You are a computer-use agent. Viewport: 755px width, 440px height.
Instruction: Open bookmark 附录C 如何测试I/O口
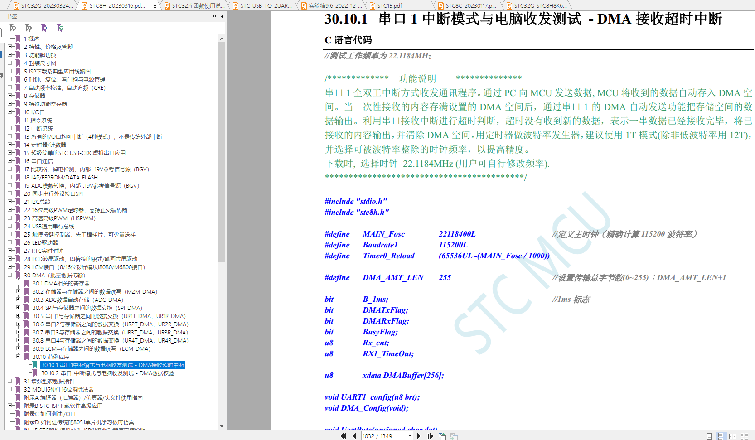point(50,414)
